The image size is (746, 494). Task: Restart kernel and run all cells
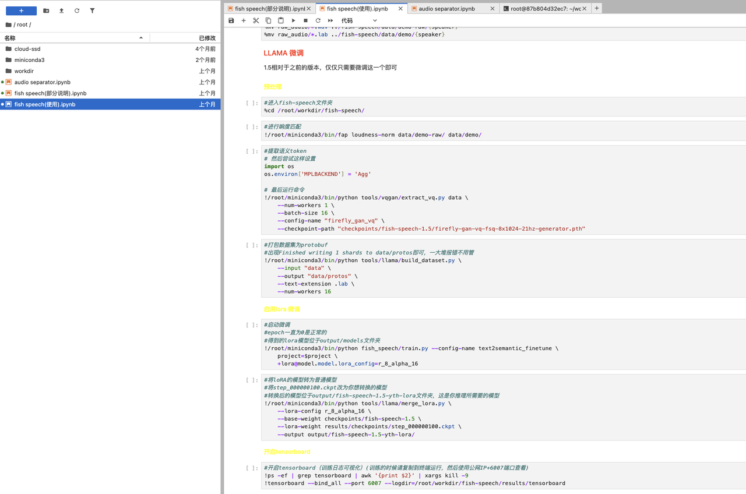click(330, 20)
